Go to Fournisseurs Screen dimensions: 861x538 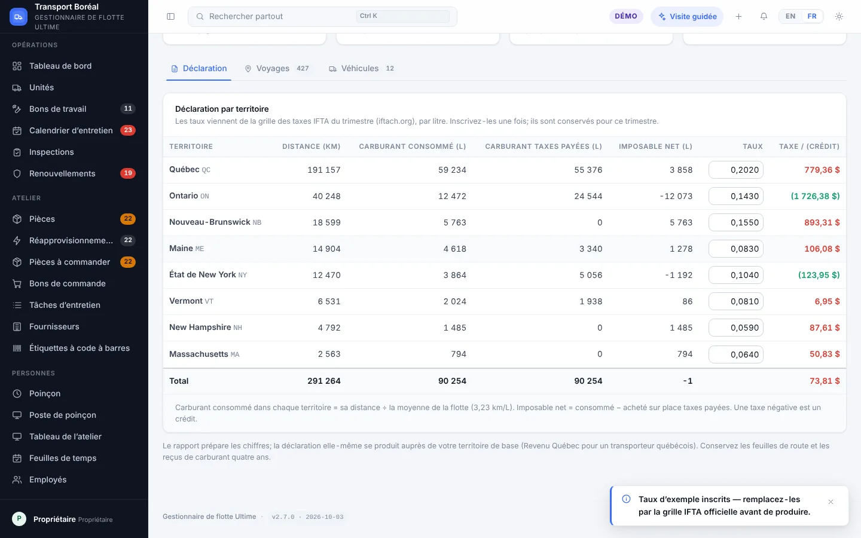point(74,326)
